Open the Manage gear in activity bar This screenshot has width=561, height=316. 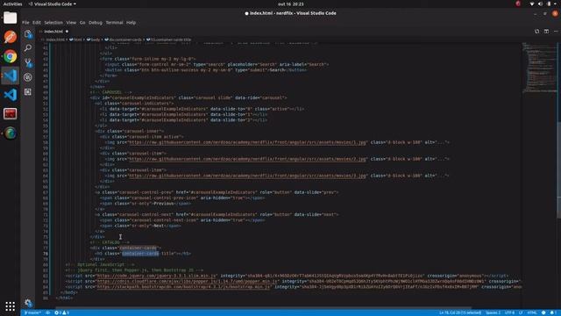tap(28, 302)
